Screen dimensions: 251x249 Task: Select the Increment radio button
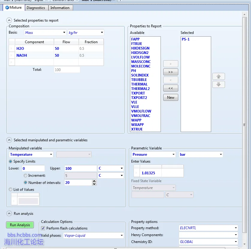25,175
